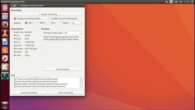195x110 pixels.
Task: Maximize the SimpleScreenRecorder window
Action: 17,5
